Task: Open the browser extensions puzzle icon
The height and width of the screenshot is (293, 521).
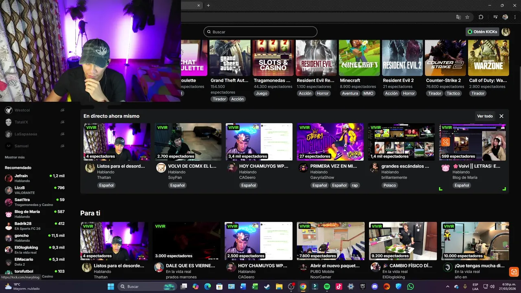Action: click(x=481, y=17)
